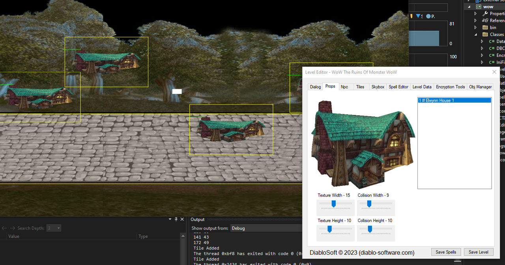Click the C# file icon beside Encr
The height and width of the screenshot is (265, 505).
pyautogui.click(x=492, y=55)
